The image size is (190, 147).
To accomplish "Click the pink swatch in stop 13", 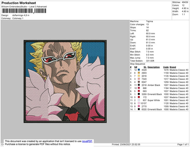I will (139, 106).
